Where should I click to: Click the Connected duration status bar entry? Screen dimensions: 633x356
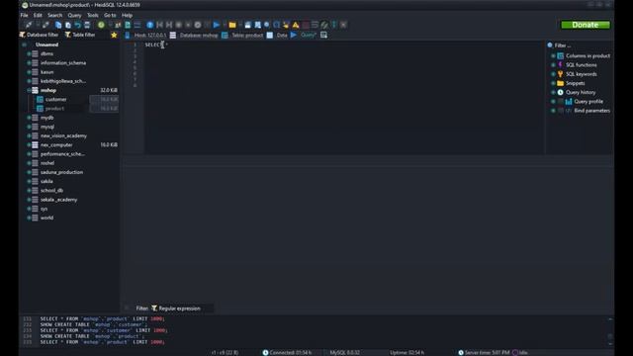point(287,353)
